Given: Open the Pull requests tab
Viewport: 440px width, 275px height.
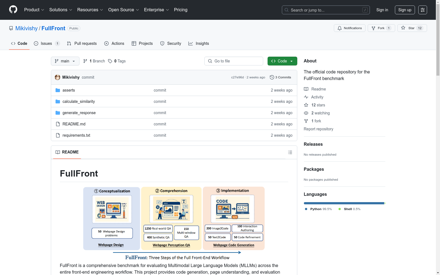Looking at the screenshot, I should pyautogui.click(x=82, y=43).
